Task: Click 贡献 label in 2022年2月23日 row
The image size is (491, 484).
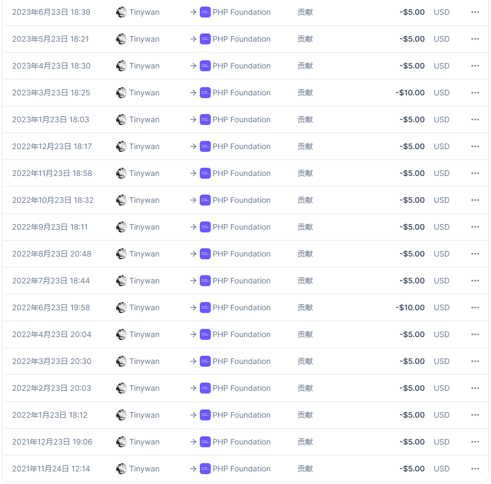Action: [x=305, y=388]
